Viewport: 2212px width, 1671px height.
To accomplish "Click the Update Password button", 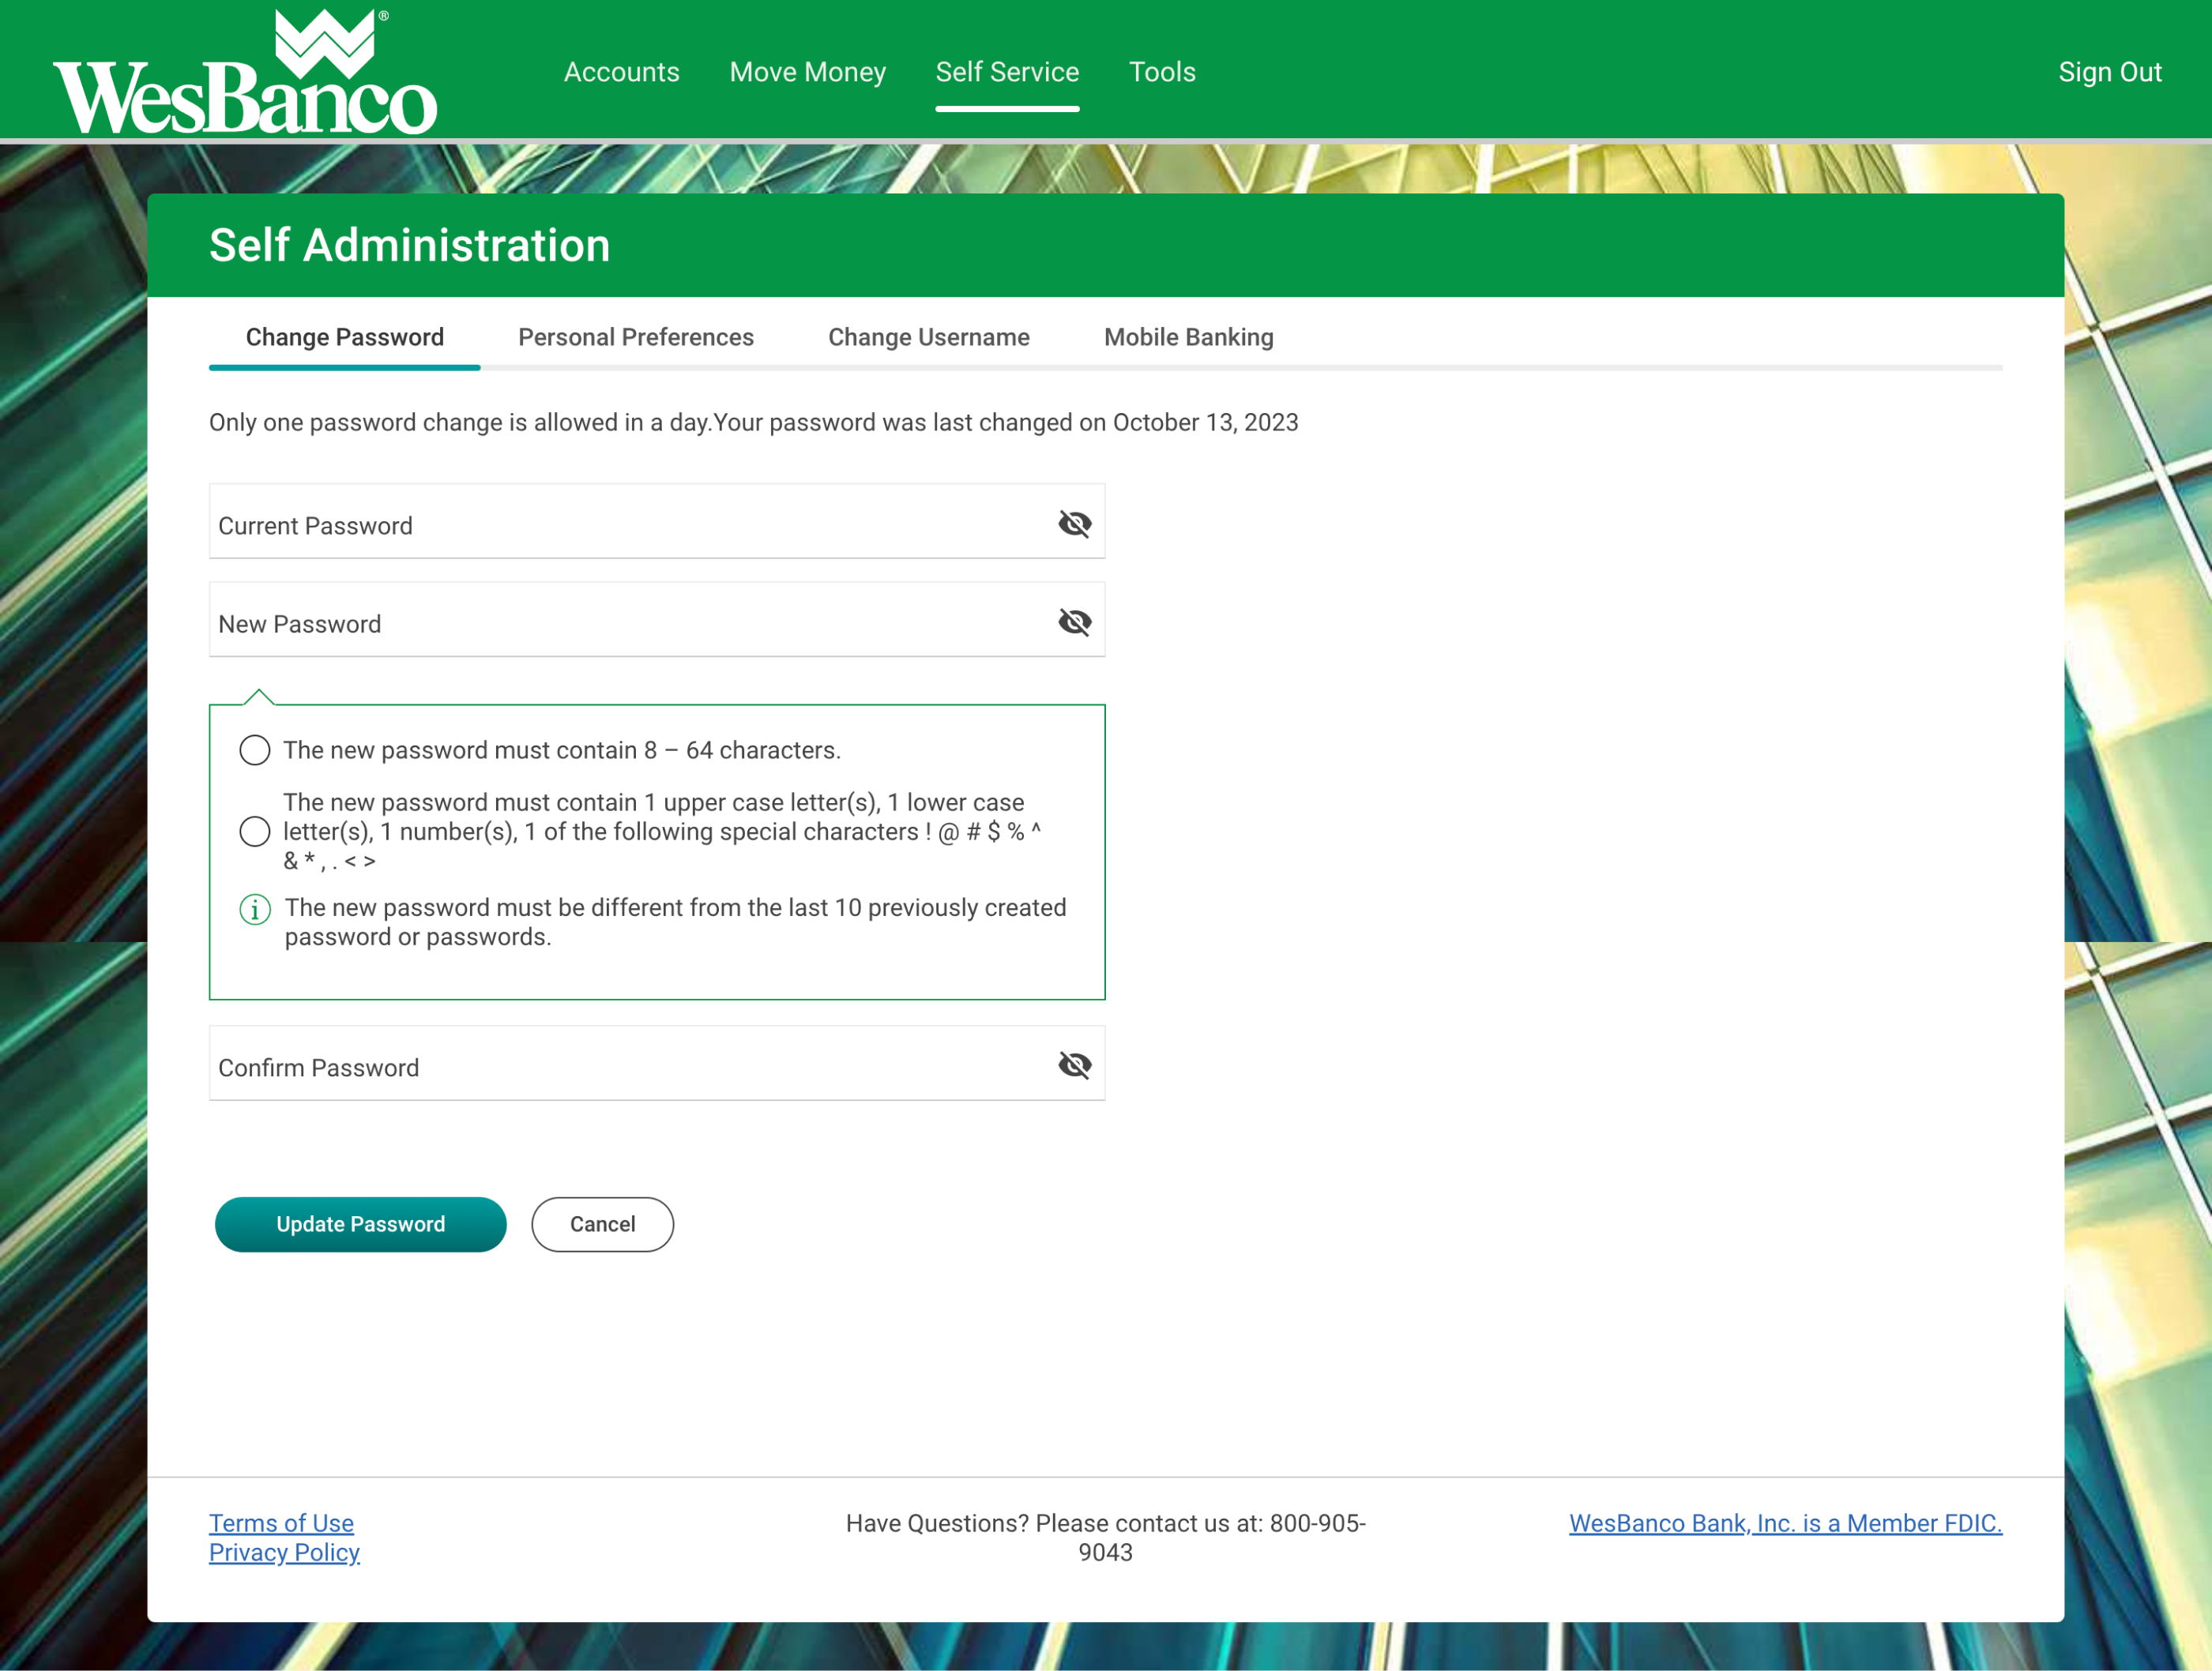I will click(361, 1224).
